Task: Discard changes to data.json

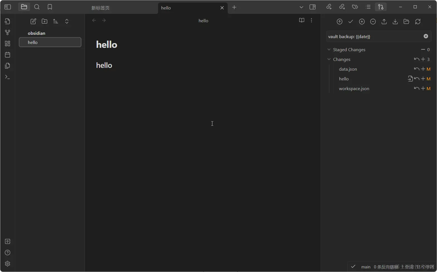Action: click(417, 69)
